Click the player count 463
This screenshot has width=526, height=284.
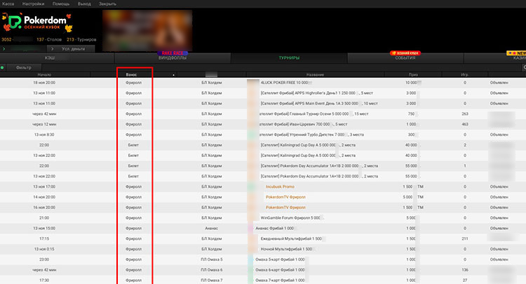tap(465, 124)
